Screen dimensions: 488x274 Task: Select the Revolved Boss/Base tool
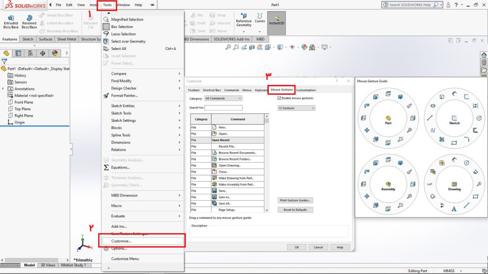(x=29, y=22)
